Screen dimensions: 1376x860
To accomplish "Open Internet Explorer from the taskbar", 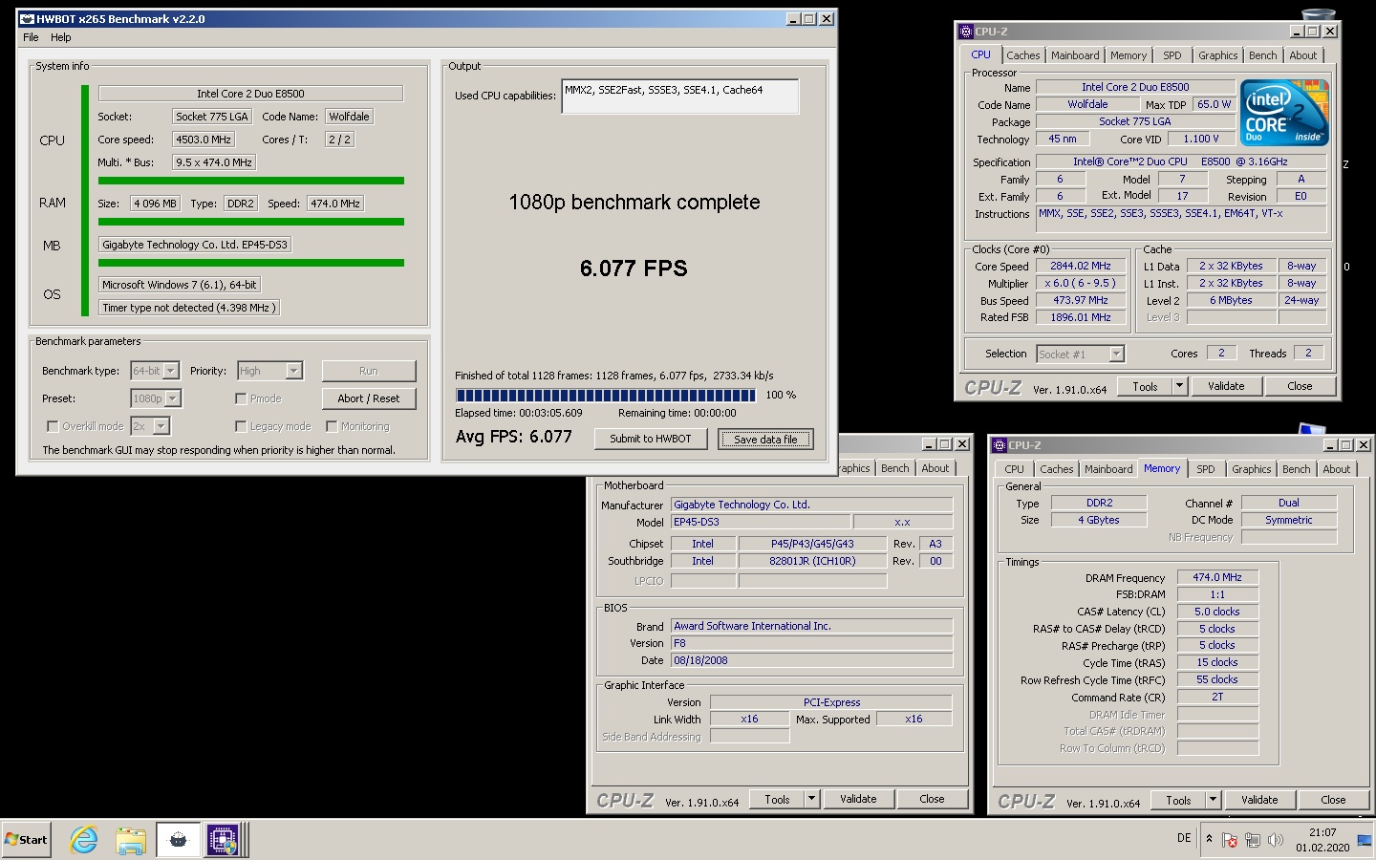I will [84, 840].
